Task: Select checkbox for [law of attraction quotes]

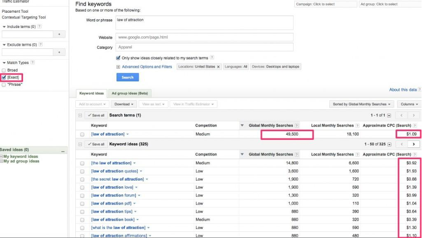Action: pyautogui.click(x=82, y=171)
